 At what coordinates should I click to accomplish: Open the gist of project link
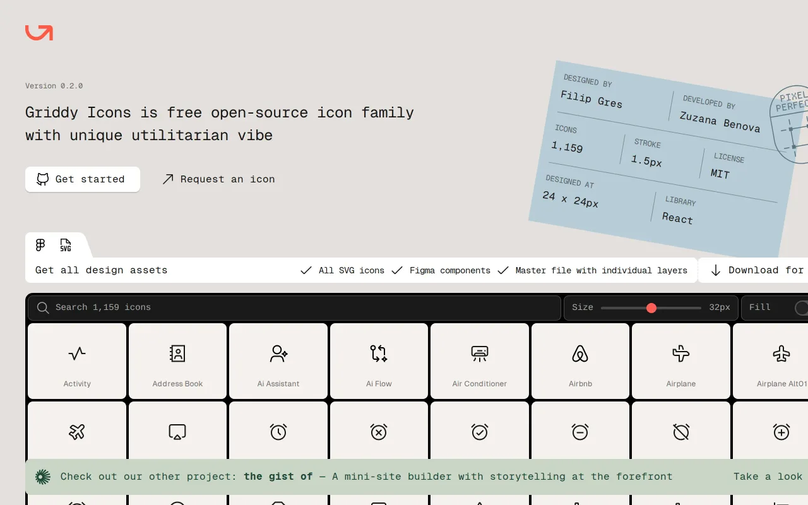pyautogui.click(x=278, y=477)
